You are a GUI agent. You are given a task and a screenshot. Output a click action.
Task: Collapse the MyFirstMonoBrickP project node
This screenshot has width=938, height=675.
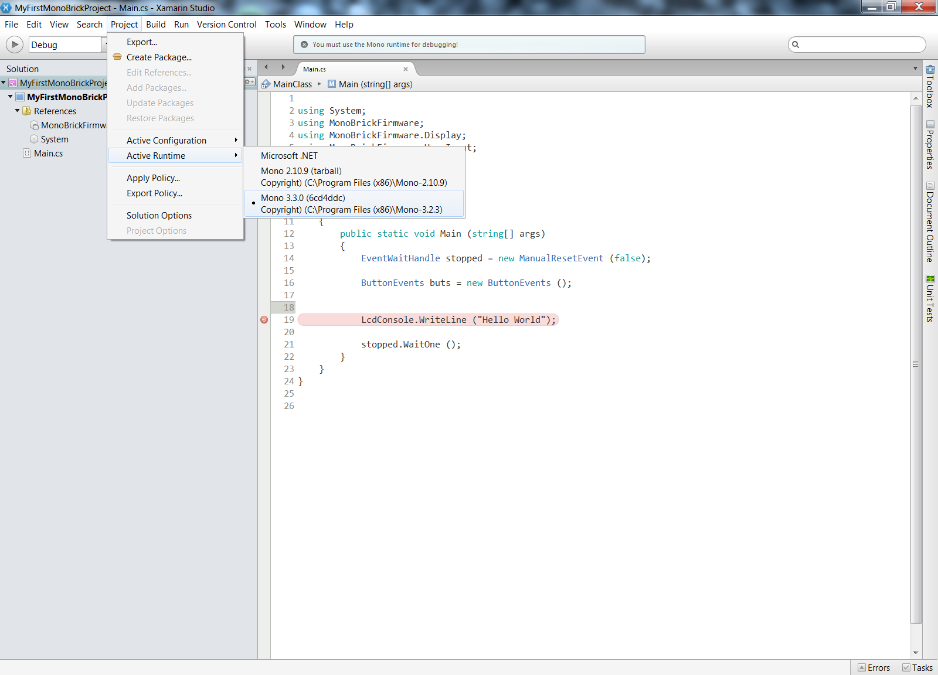[x=11, y=97]
